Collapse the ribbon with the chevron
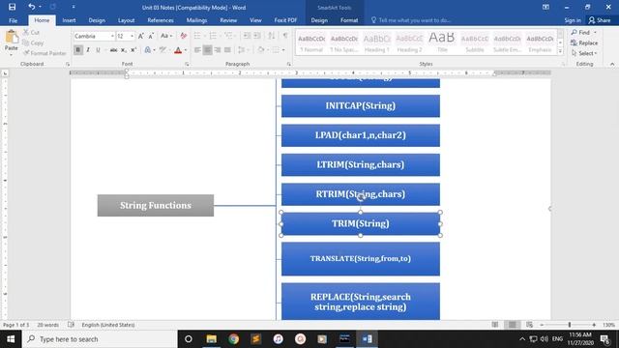619x348 pixels. coord(612,64)
